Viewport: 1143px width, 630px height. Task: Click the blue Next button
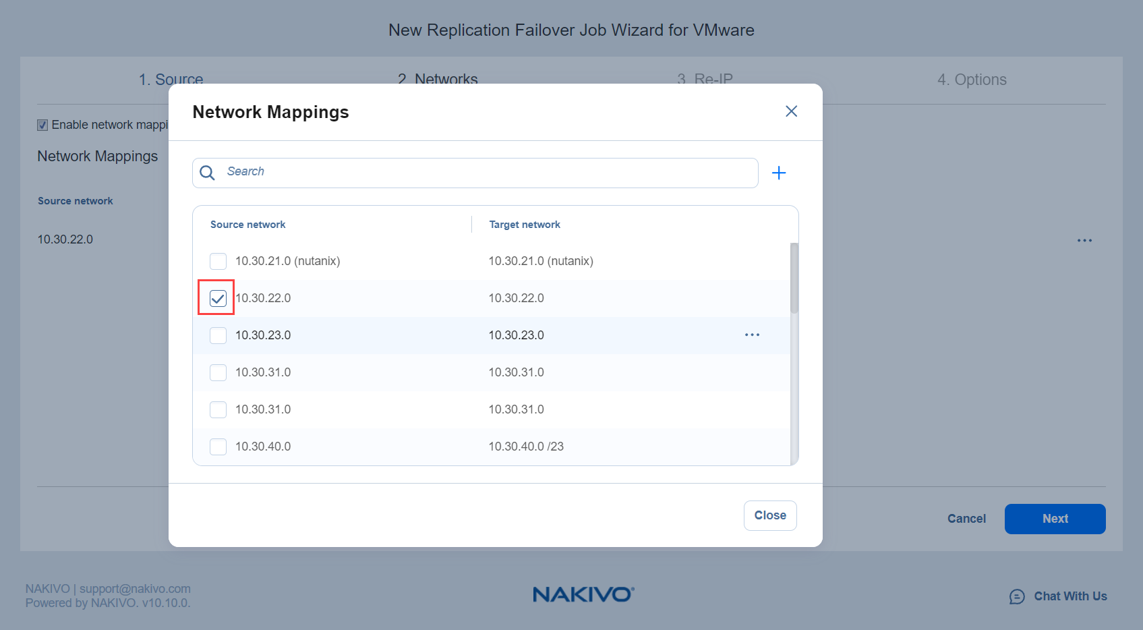[1055, 519]
